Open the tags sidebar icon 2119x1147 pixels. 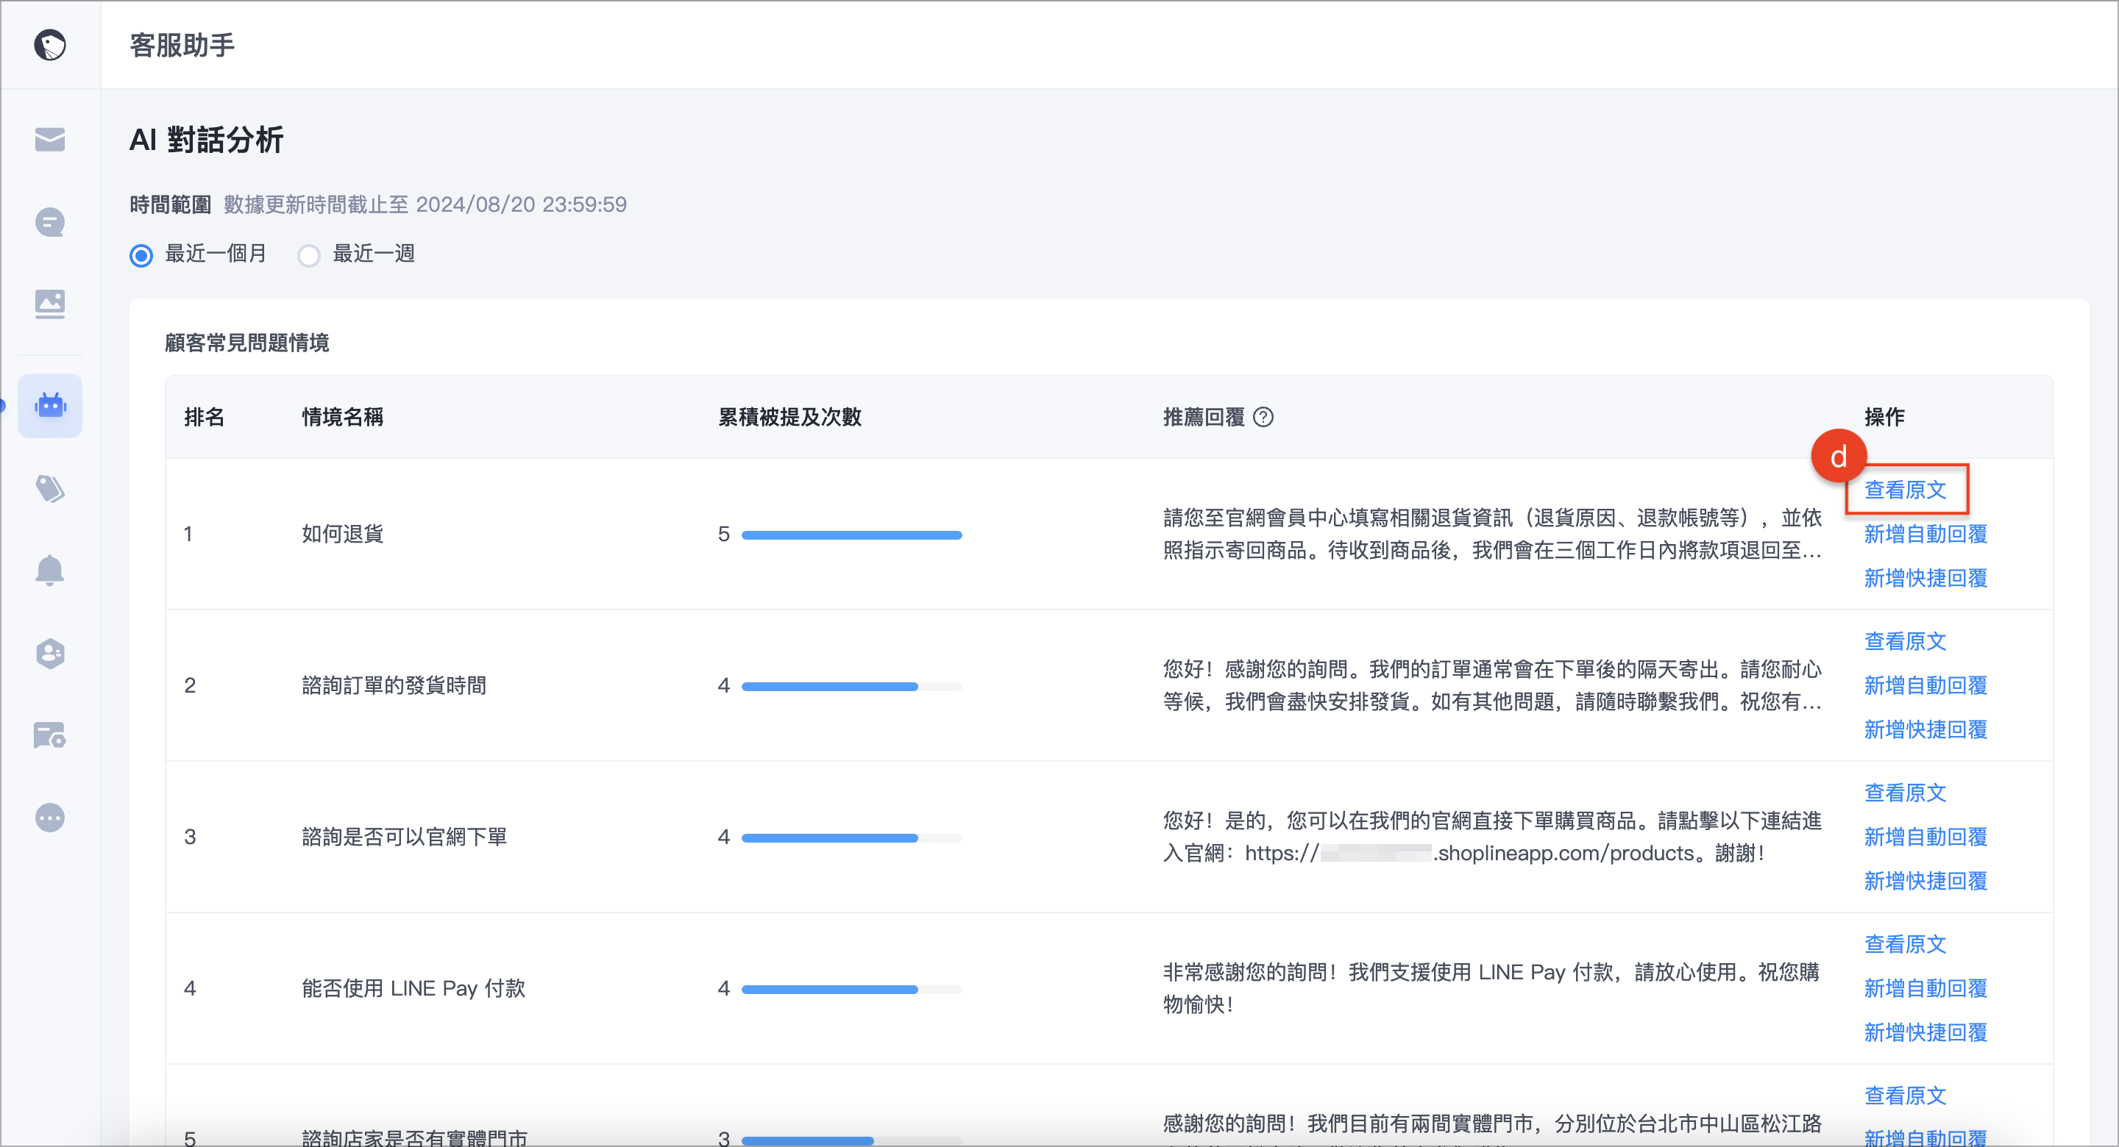tap(49, 488)
